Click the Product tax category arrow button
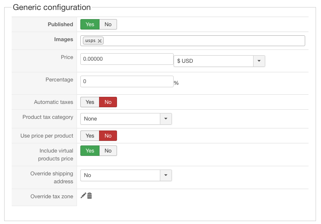This screenshot has height=224, width=321. 166,119
